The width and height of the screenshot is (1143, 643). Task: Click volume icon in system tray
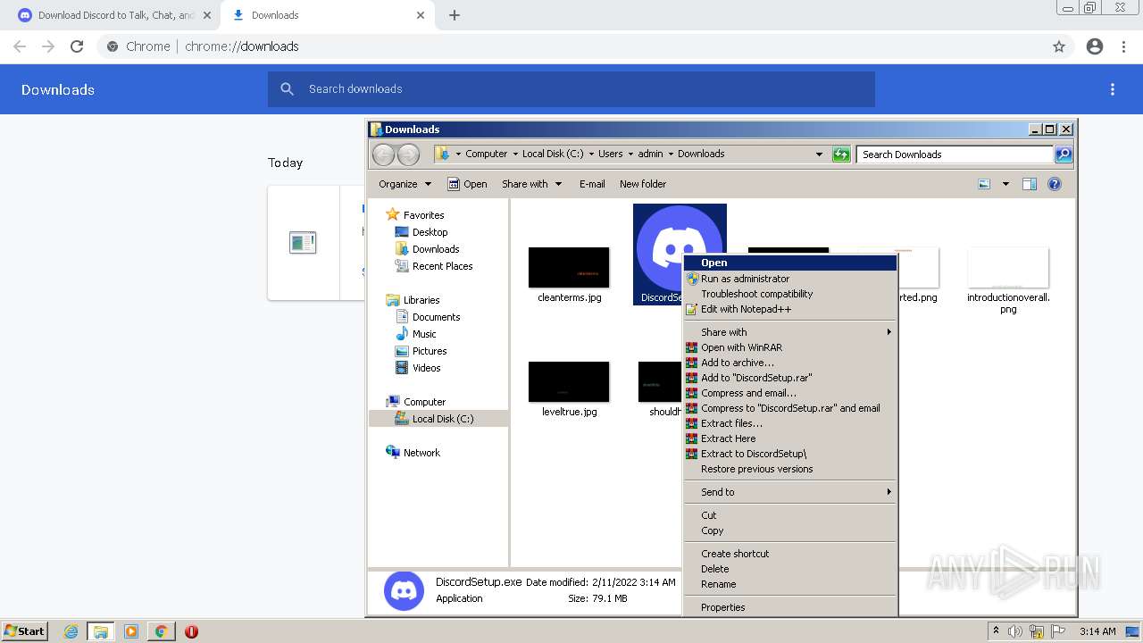pyautogui.click(x=1015, y=631)
